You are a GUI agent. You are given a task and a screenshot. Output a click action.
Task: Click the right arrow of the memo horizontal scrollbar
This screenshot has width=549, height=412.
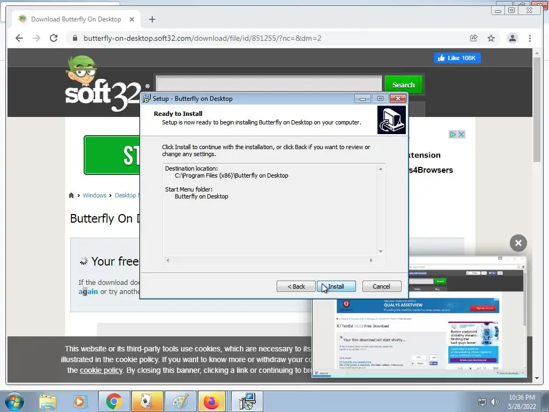click(x=371, y=260)
